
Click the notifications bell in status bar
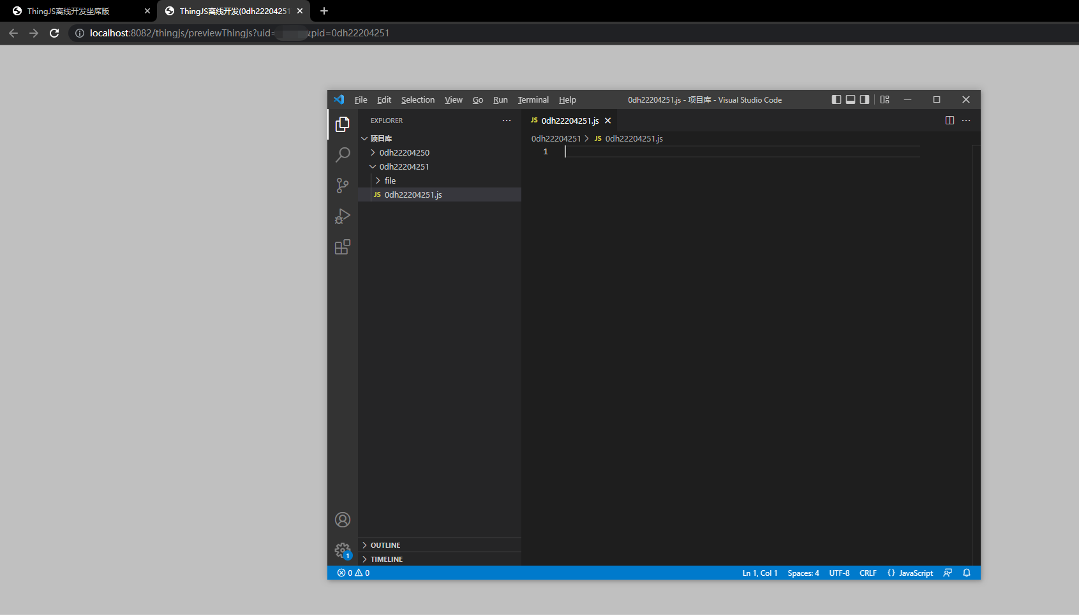967,573
